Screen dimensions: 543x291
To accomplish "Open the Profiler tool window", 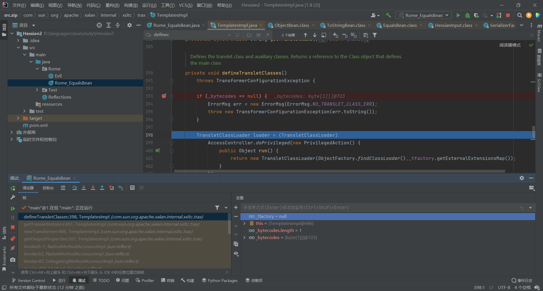I will [145, 280].
